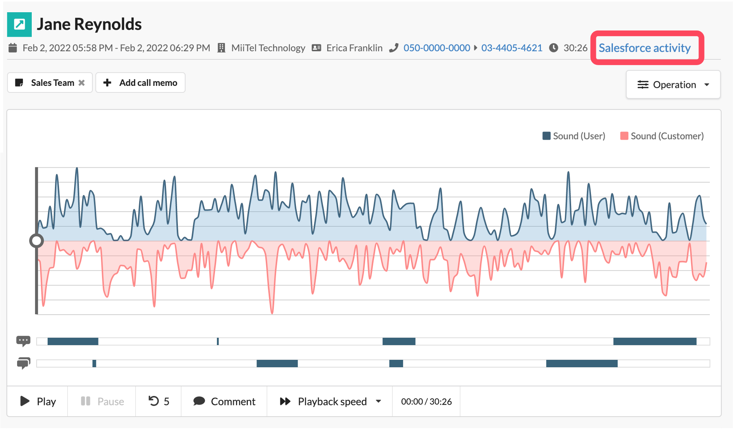The image size is (733, 429).
Task: Select the double-bubble icon for customer talk track
Action: [23, 363]
